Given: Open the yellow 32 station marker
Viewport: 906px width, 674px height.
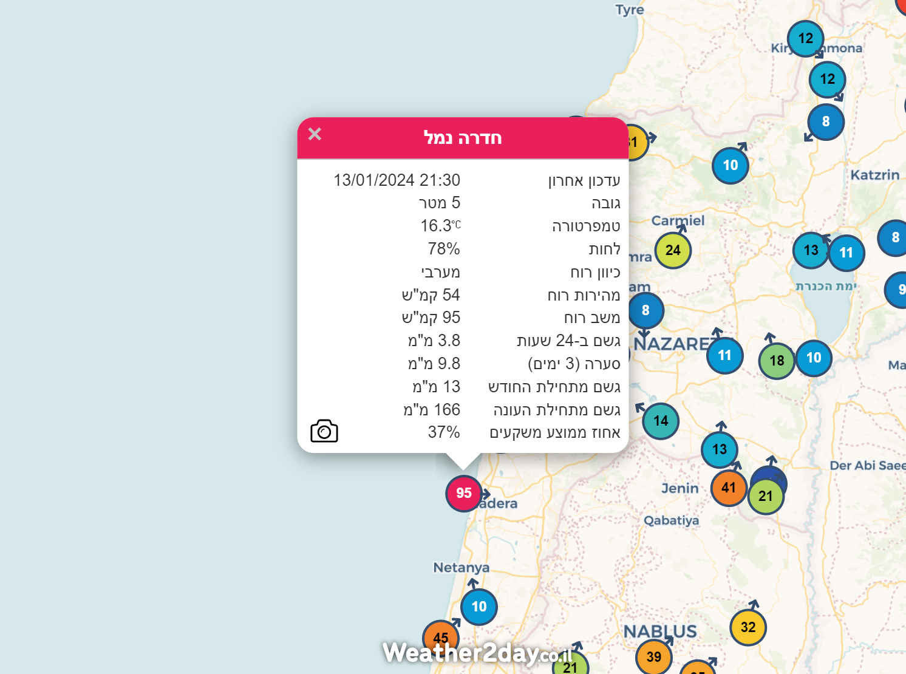Looking at the screenshot, I should coord(748,627).
